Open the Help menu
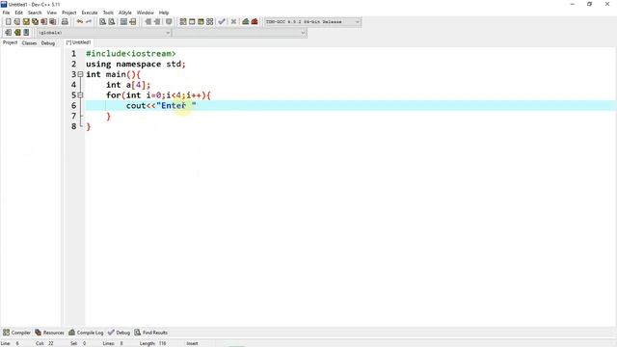The width and height of the screenshot is (617, 347). 164,13
